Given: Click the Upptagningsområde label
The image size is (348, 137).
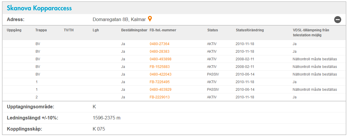Looking at the screenshot, I should 31,107.
